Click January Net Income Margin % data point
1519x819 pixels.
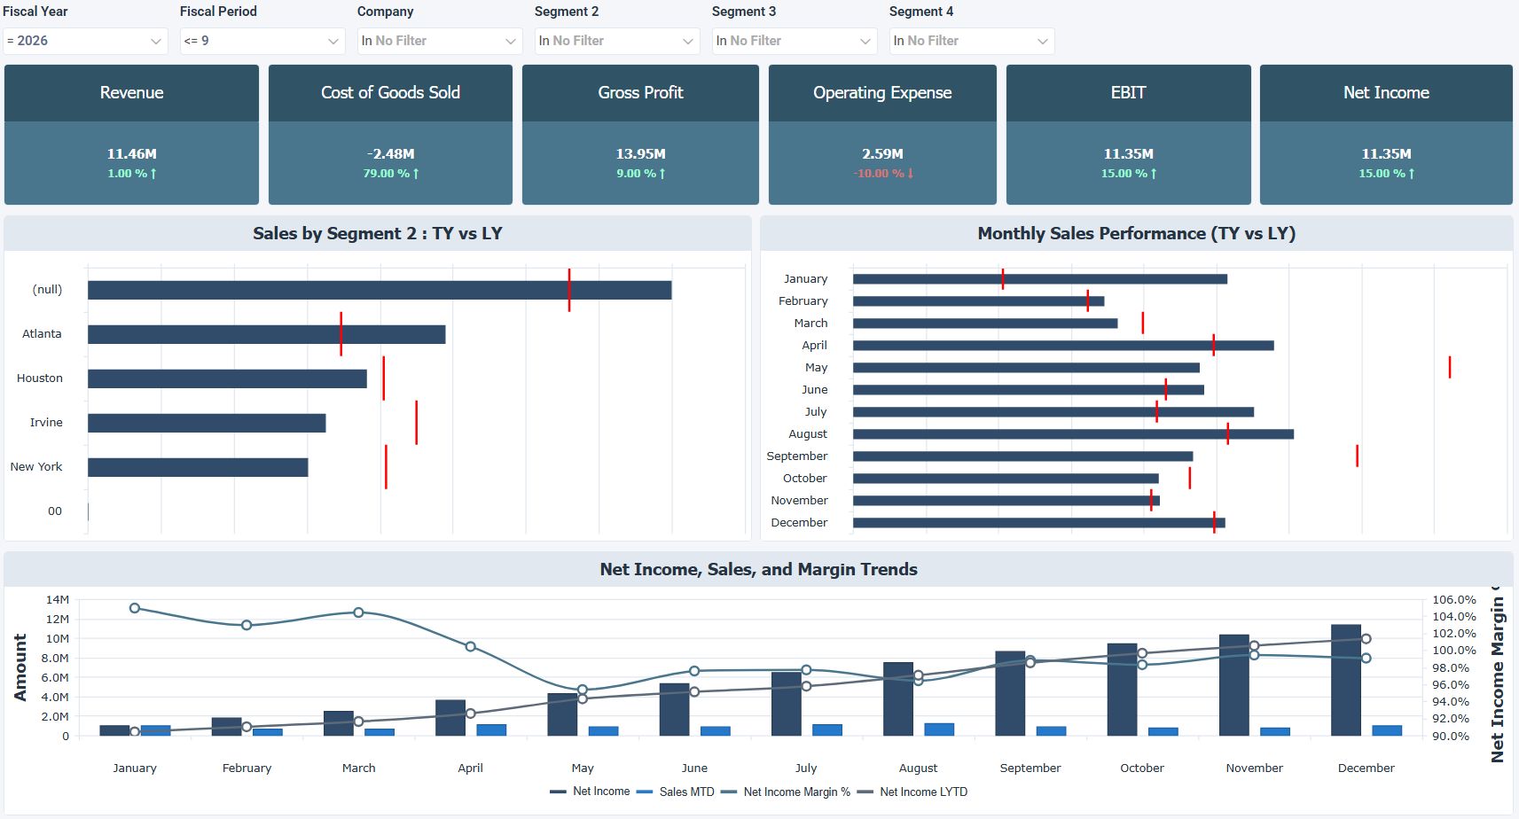pos(135,608)
